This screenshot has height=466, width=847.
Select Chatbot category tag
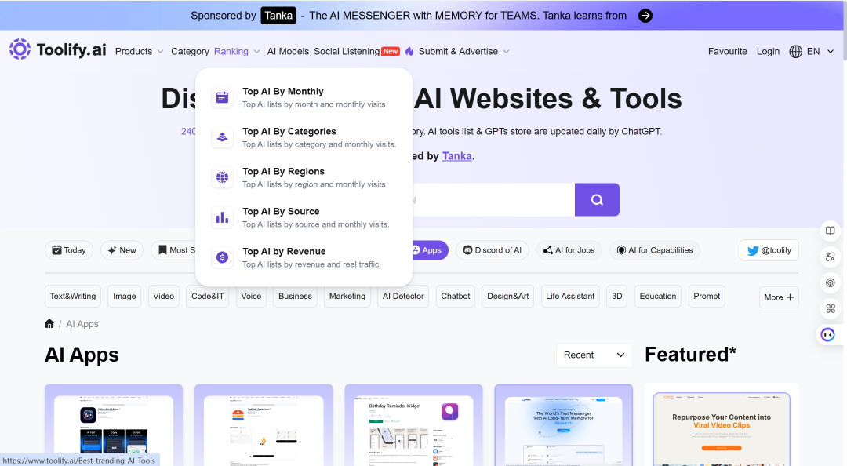click(456, 297)
